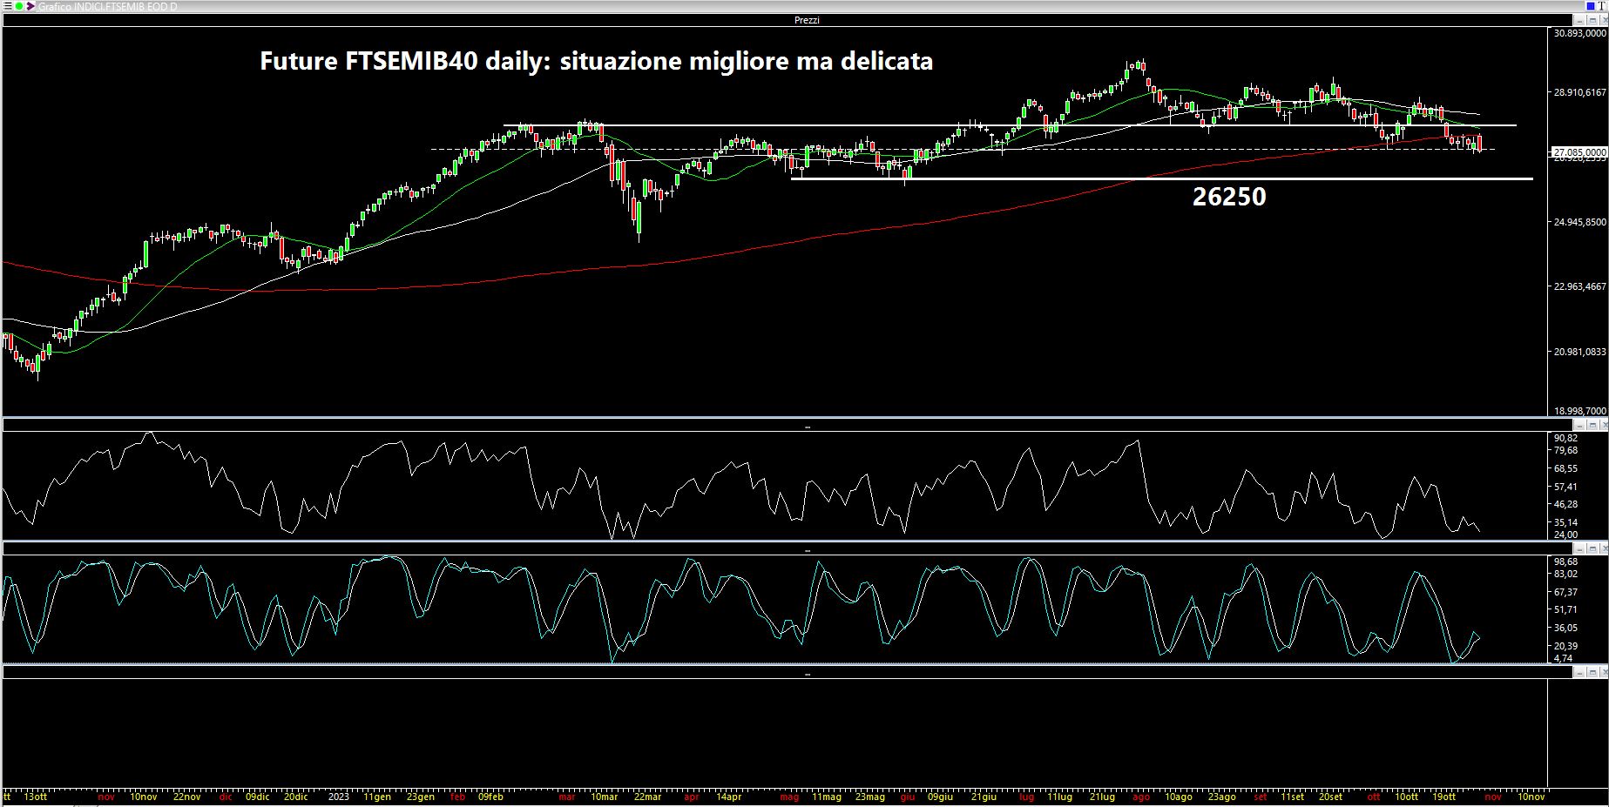Click RSI scale value 90,82
The width and height of the screenshot is (1609, 807).
click(x=1565, y=437)
